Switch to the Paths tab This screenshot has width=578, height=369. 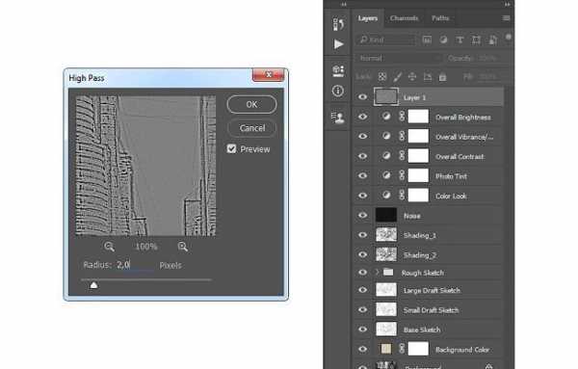440,18
